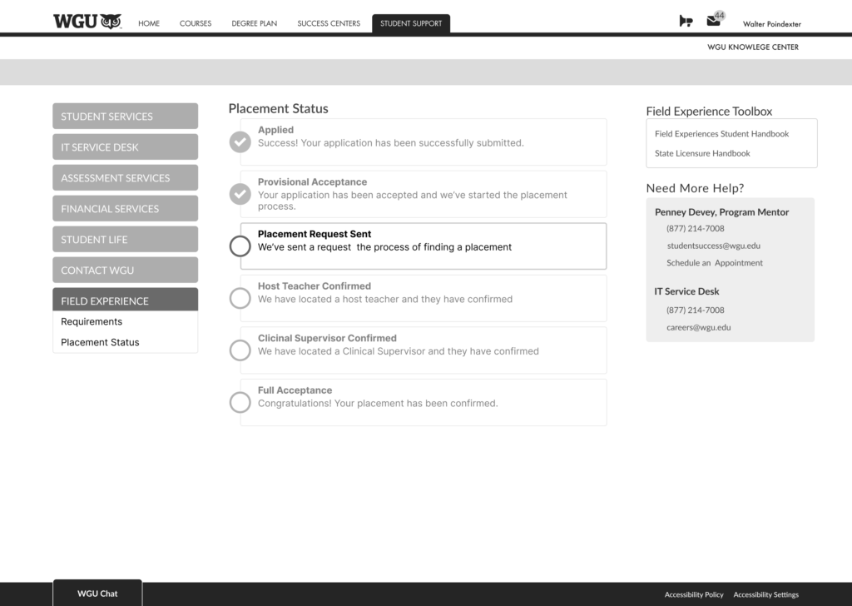Screen dimensions: 852x606
Task: Open the Degree Plan tab
Action: tap(254, 23)
